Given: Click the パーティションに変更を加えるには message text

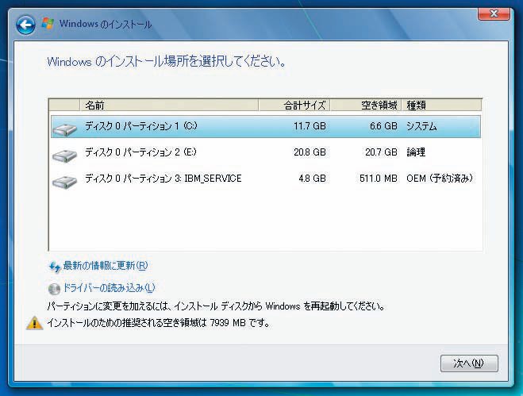Looking at the screenshot, I should [216, 306].
